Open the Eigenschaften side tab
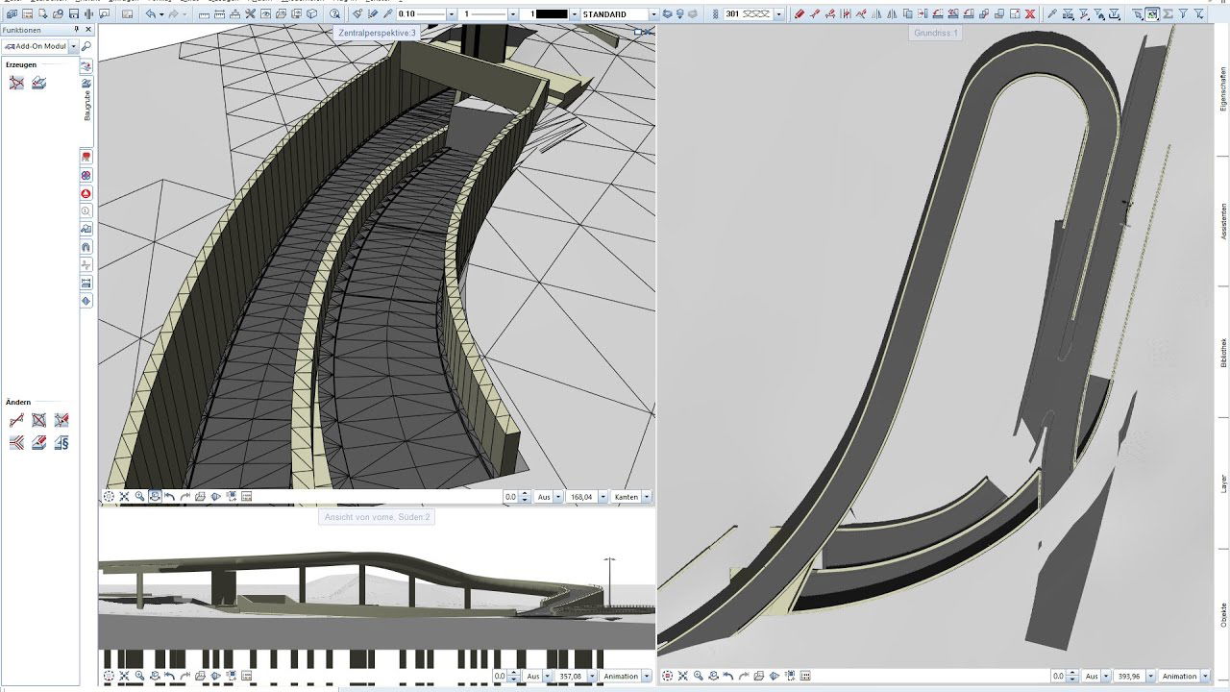This screenshot has height=692, width=1230. 1223,88
